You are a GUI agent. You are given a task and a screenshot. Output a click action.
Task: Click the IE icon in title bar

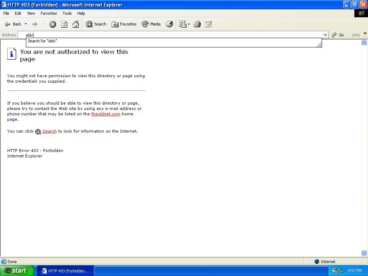click(4, 4)
